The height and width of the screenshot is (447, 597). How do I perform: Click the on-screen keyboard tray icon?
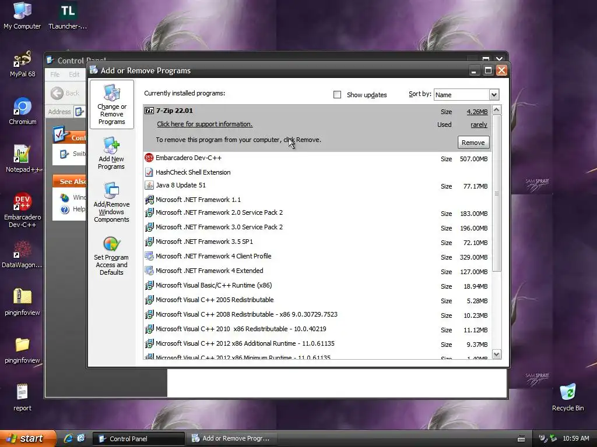click(521, 439)
